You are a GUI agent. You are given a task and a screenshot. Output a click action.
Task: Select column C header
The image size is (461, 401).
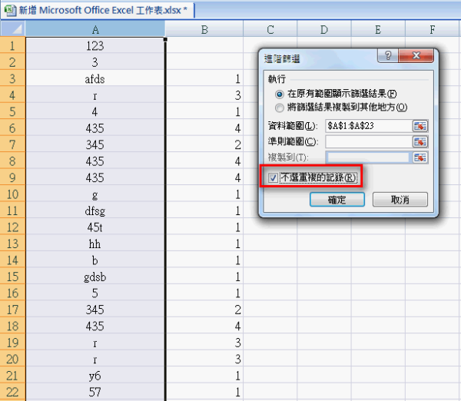click(270, 29)
